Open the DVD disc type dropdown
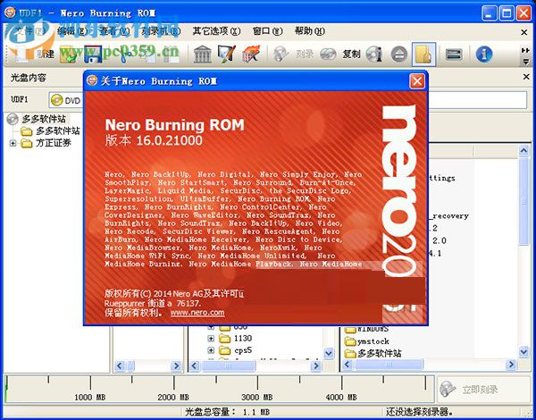The width and height of the screenshot is (536, 420). 65,100
